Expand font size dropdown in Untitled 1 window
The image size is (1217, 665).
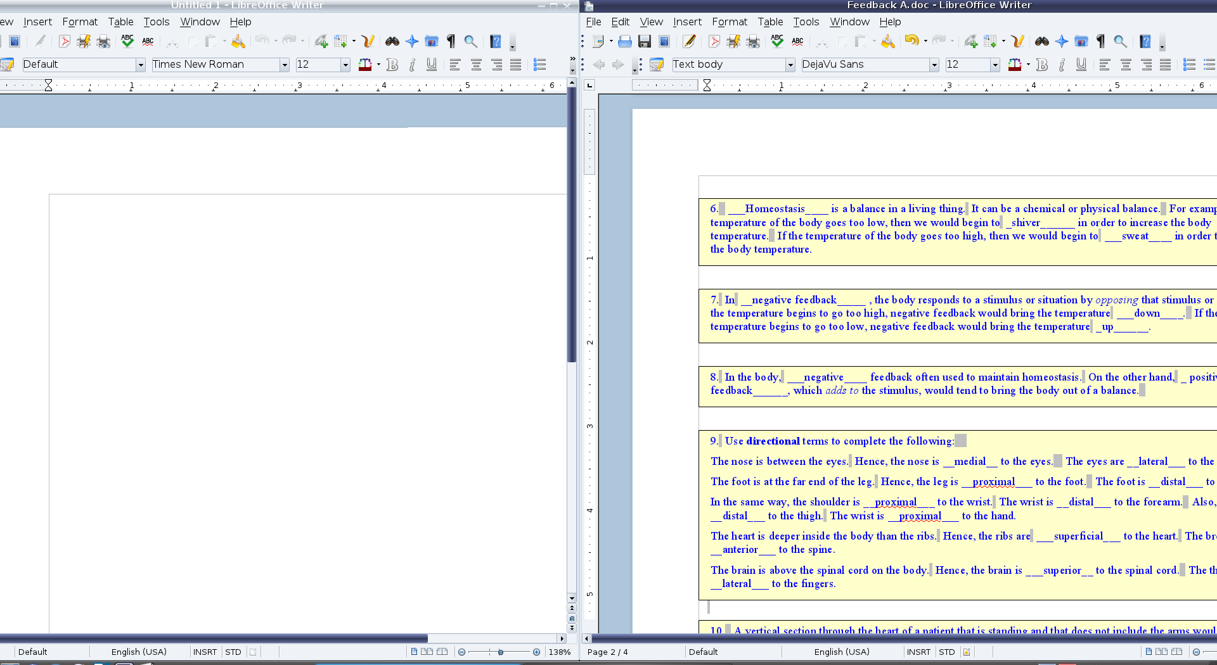coord(345,65)
